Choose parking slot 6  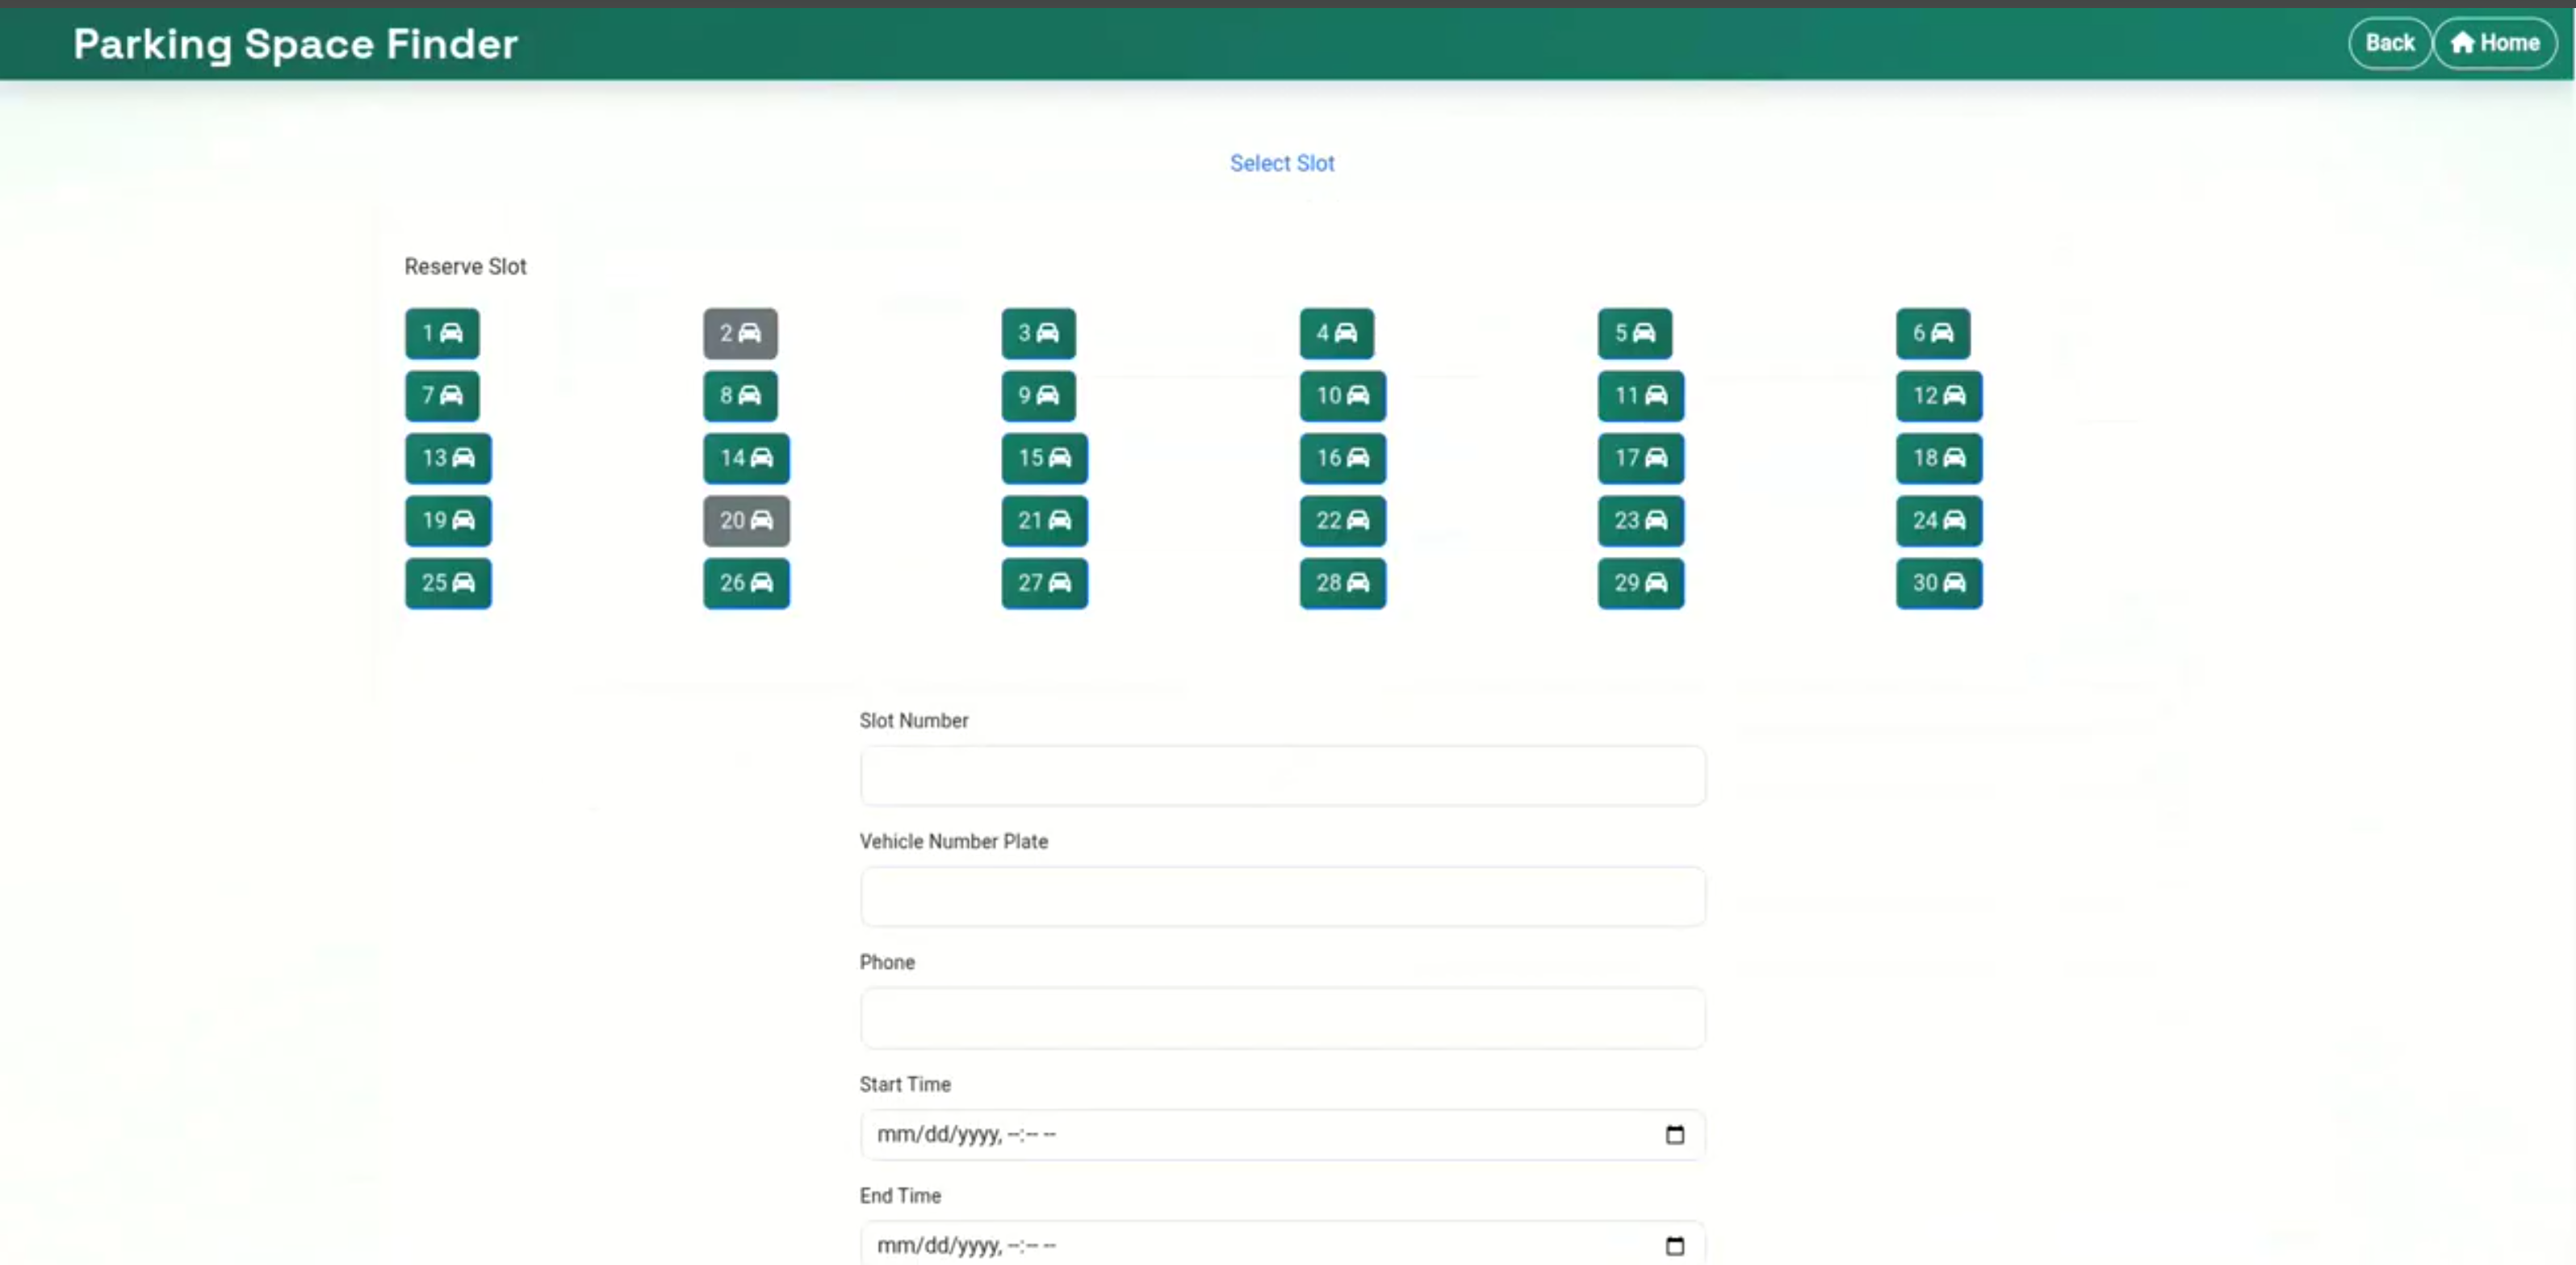coord(1933,333)
